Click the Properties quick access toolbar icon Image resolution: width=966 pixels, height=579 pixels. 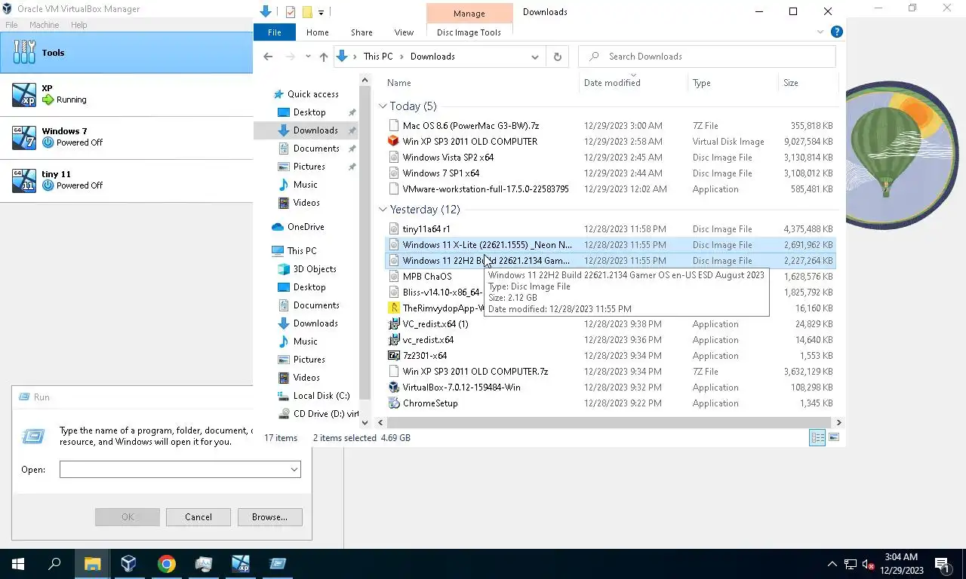(291, 12)
